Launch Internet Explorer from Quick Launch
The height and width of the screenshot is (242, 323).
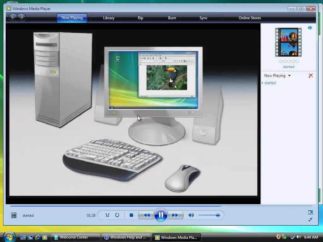click(x=38, y=237)
